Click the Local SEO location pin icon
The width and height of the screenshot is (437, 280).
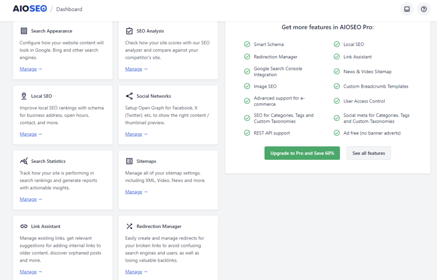click(x=24, y=96)
